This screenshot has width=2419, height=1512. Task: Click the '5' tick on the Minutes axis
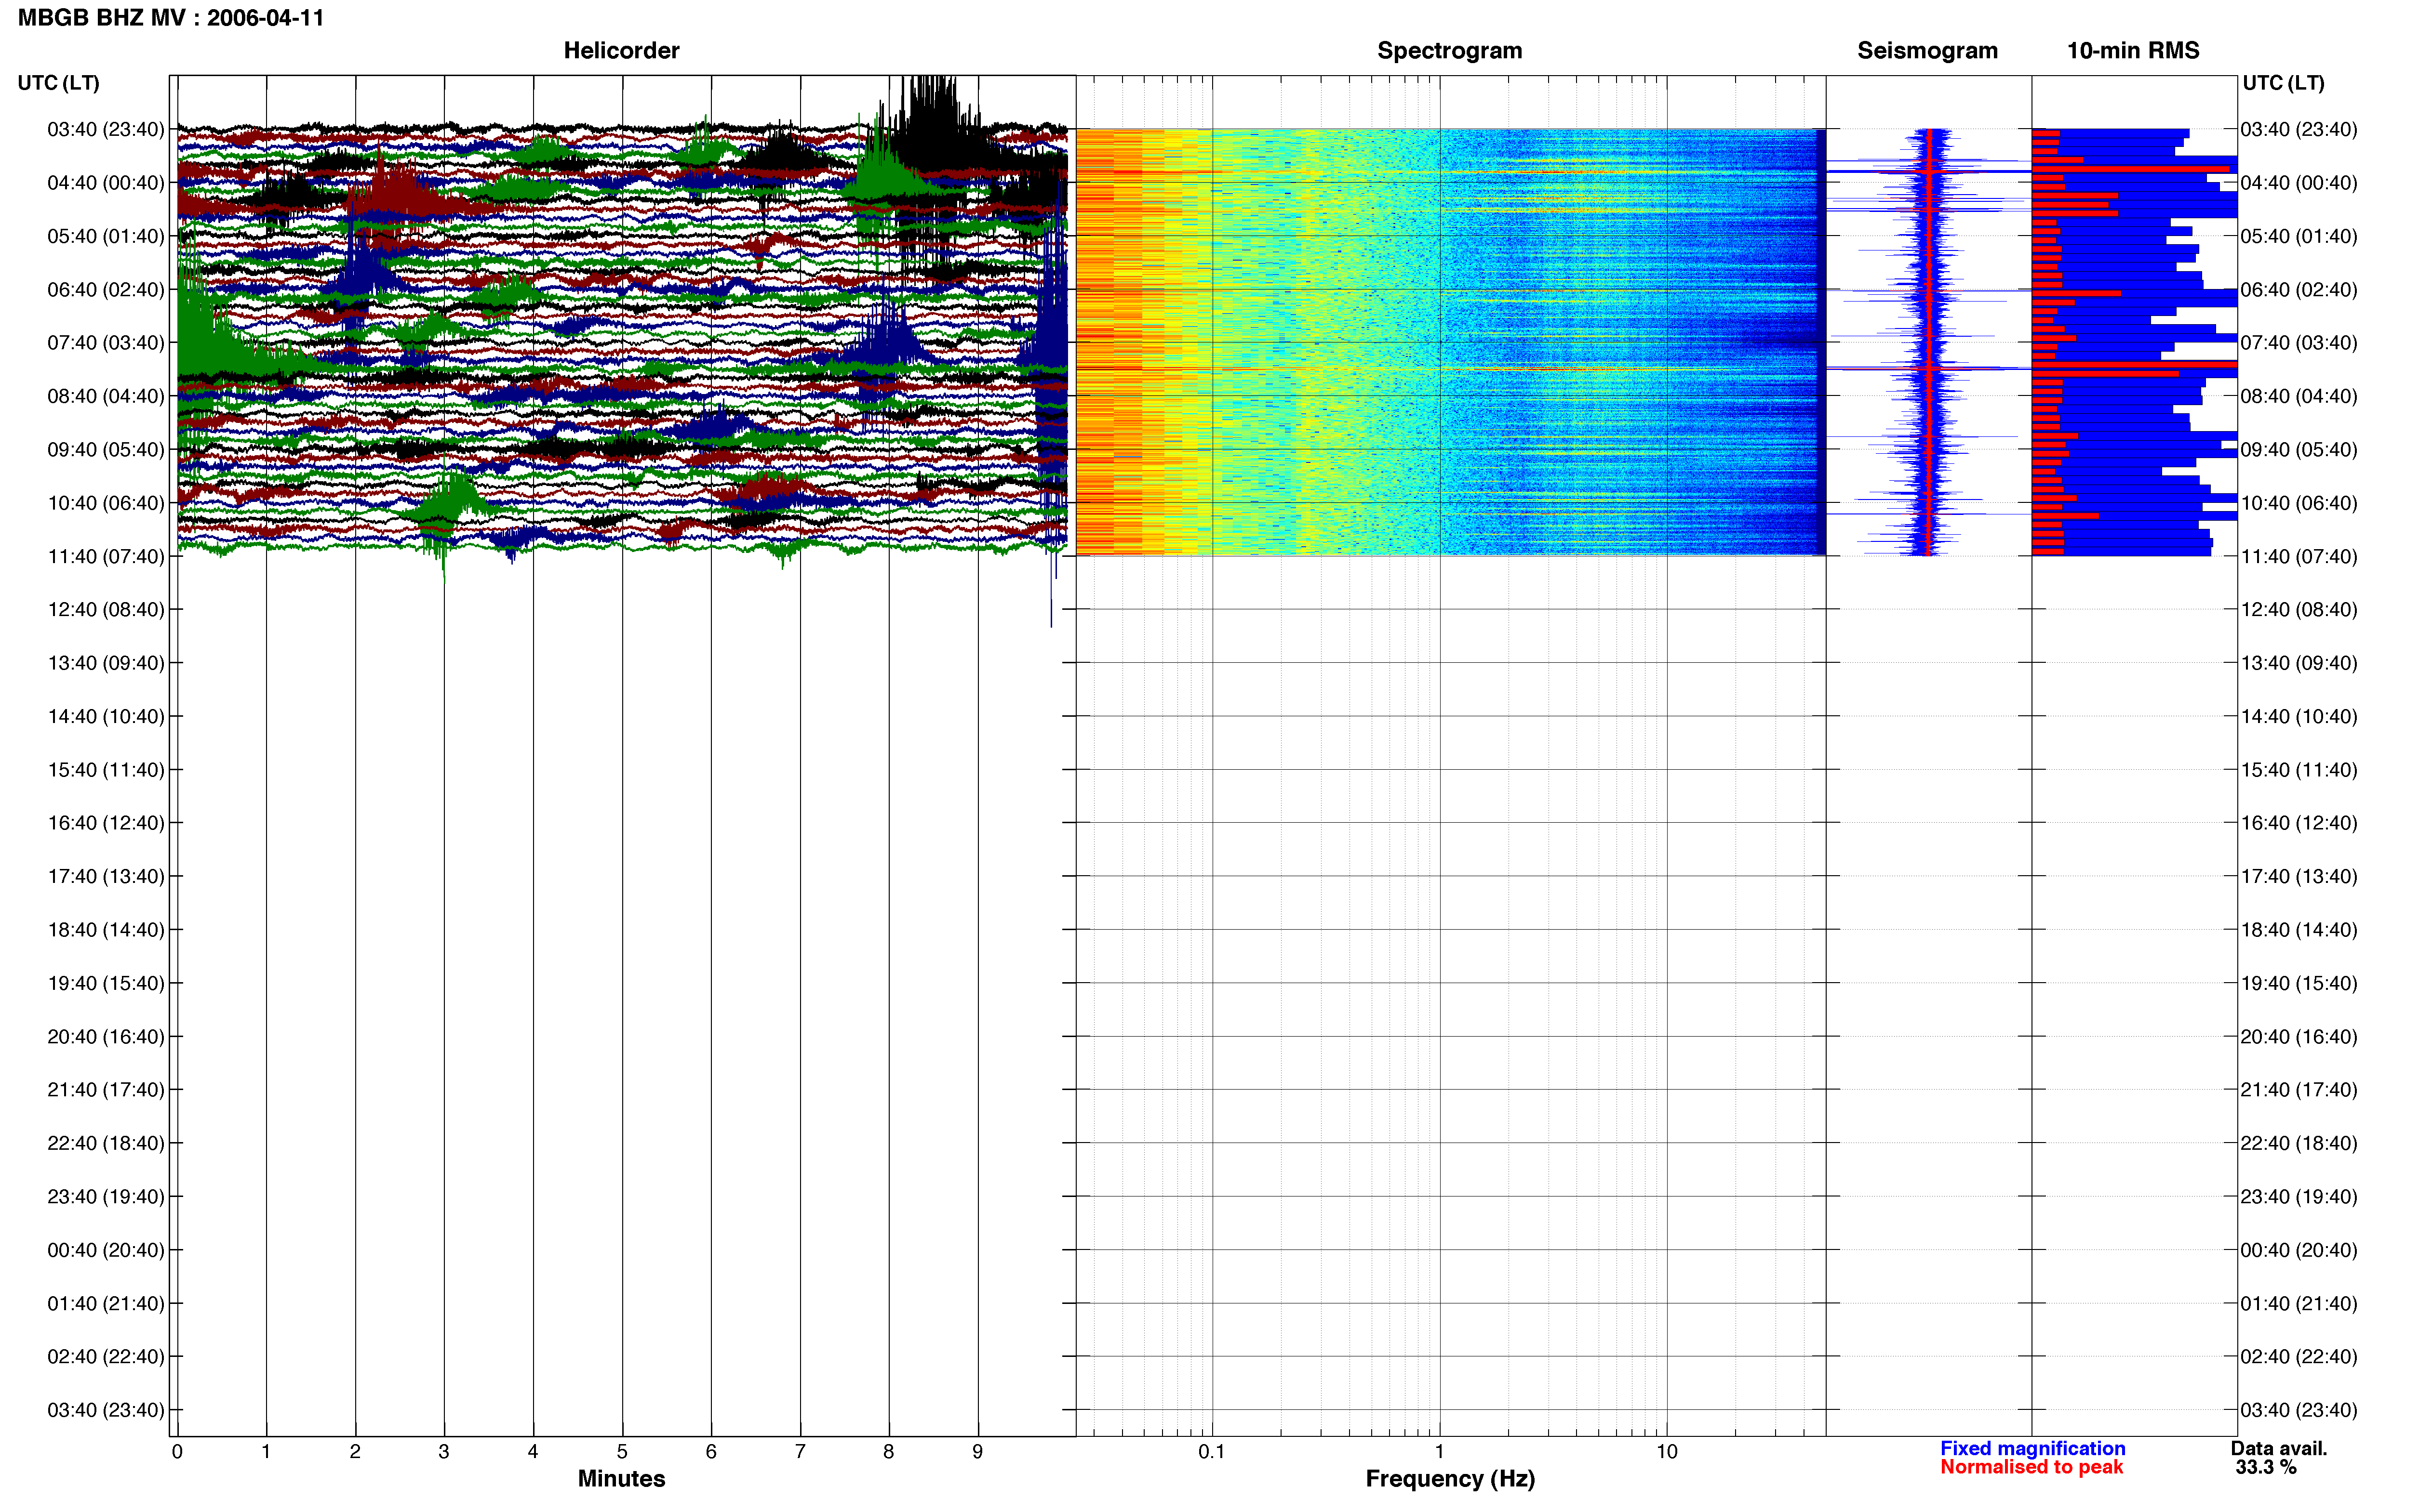[622, 1452]
